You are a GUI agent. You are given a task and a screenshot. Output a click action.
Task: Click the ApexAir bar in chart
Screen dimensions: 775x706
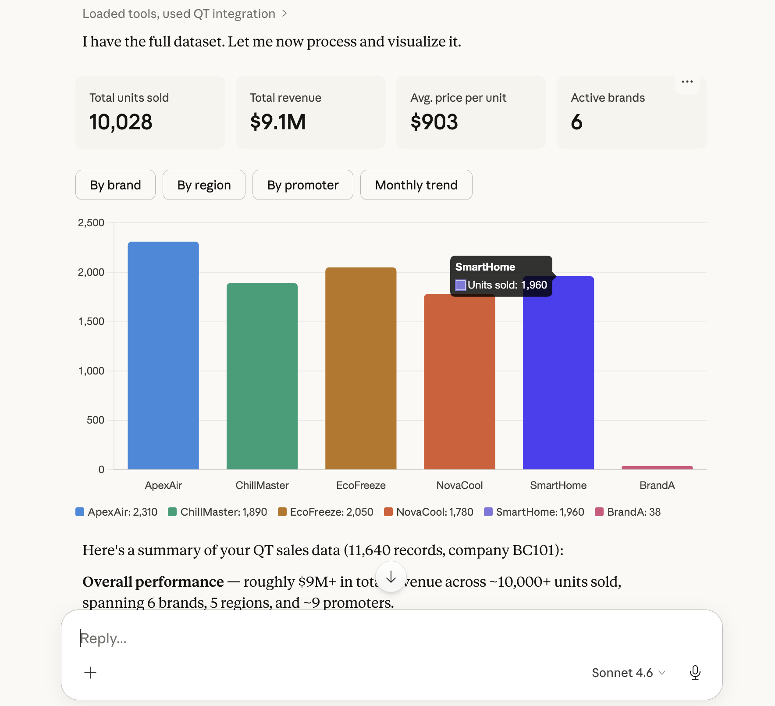pyautogui.click(x=163, y=355)
